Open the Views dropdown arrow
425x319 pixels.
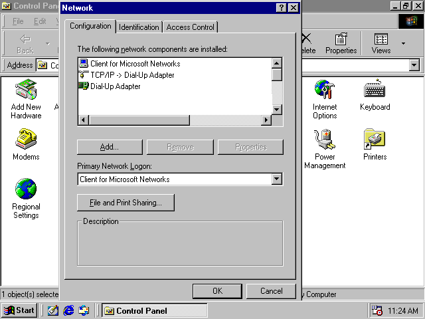pyautogui.click(x=403, y=43)
